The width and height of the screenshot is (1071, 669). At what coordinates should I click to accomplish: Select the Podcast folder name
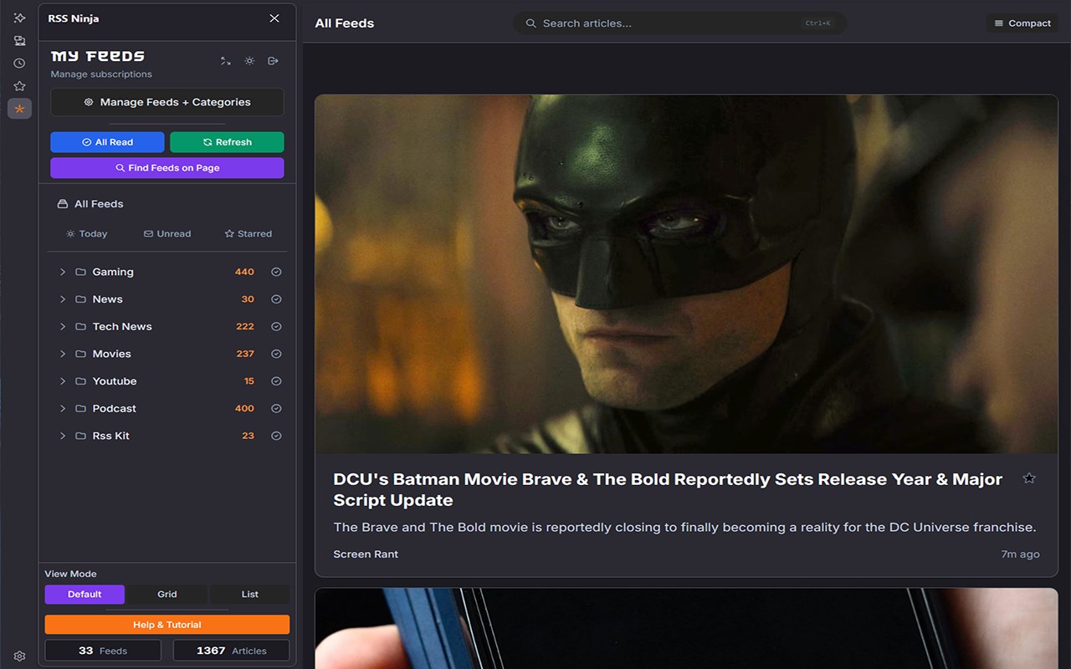tap(115, 409)
